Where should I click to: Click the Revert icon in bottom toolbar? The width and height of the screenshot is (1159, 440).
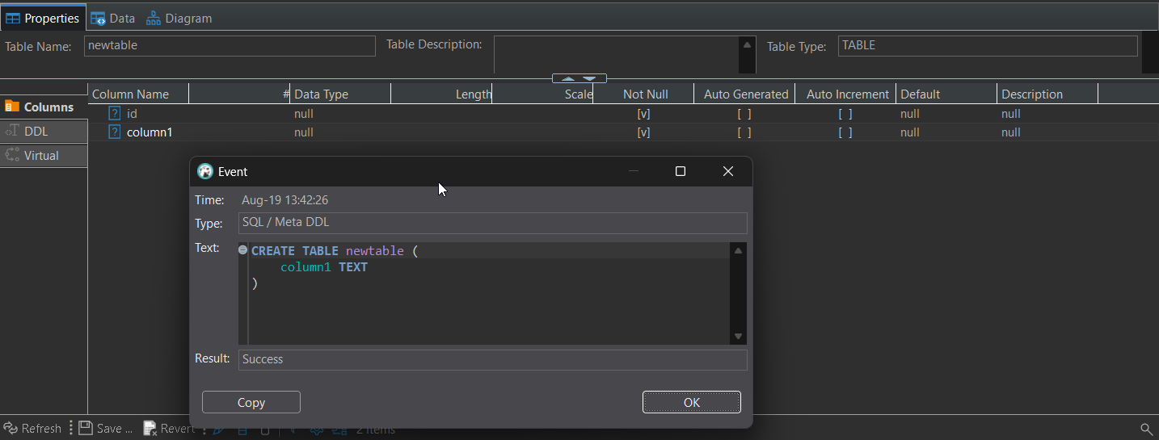click(x=150, y=428)
